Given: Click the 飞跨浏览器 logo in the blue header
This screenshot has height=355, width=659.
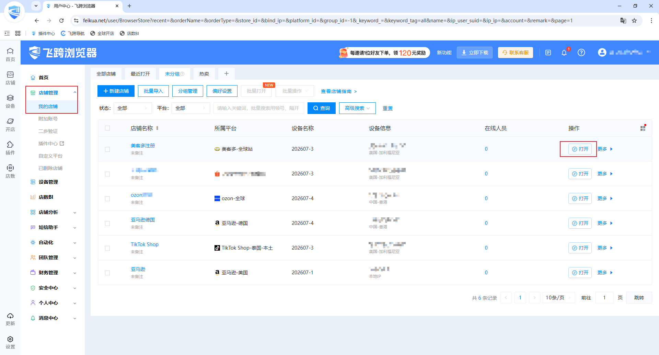Looking at the screenshot, I should tap(63, 53).
